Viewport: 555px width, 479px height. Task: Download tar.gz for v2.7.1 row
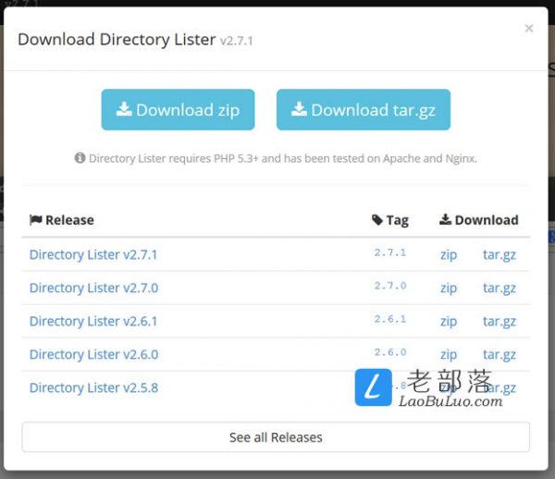499,255
